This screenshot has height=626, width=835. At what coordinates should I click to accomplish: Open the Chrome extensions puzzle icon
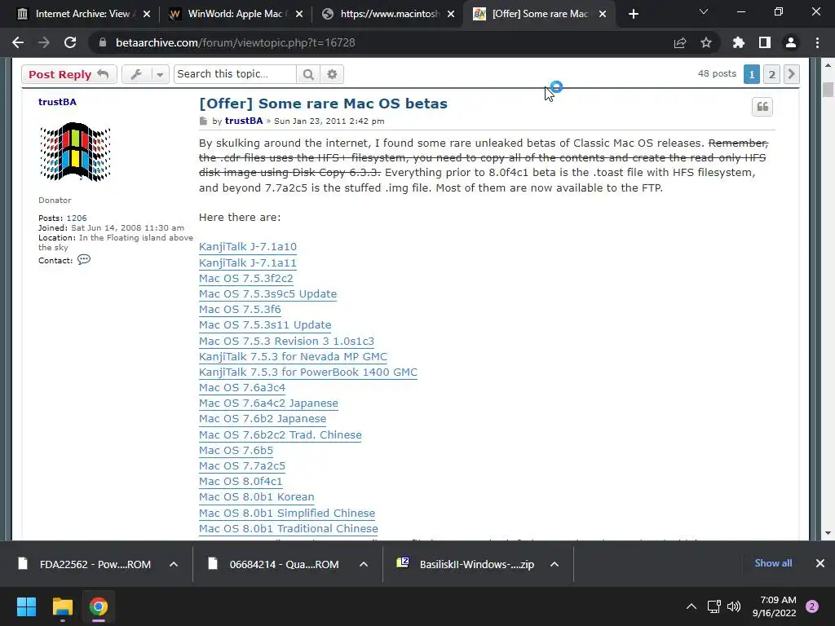pyautogui.click(x=739, y=42)
